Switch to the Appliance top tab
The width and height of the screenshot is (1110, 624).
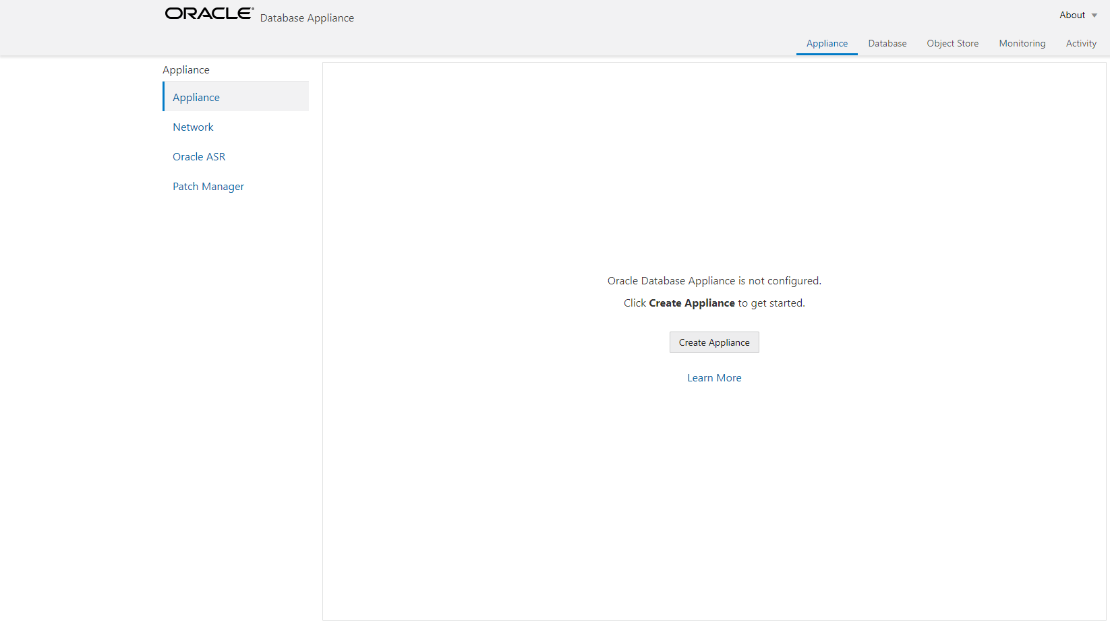827,43
